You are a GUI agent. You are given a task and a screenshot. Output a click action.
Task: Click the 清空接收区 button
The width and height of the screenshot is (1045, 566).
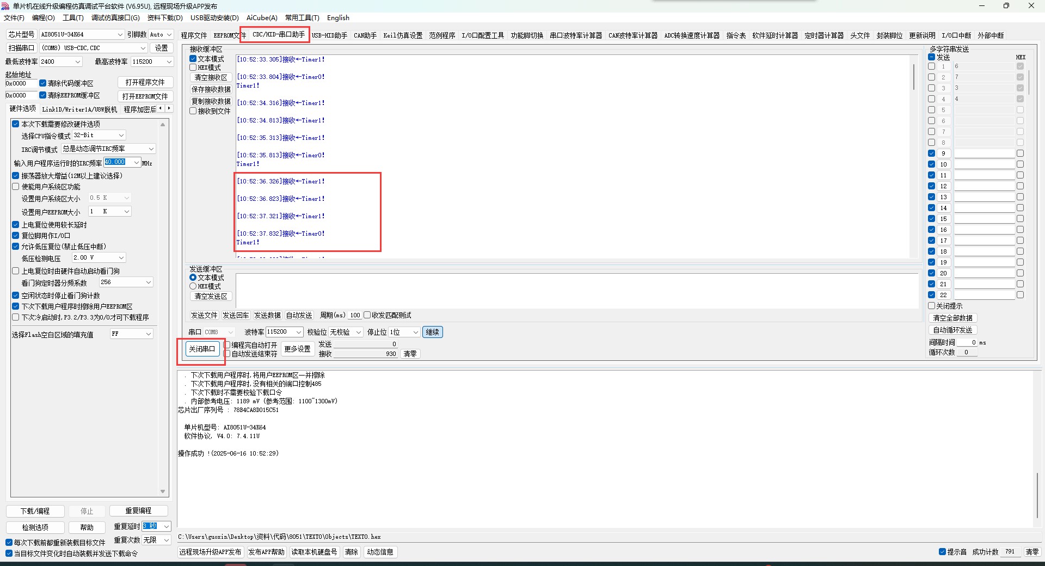(211, 77)
